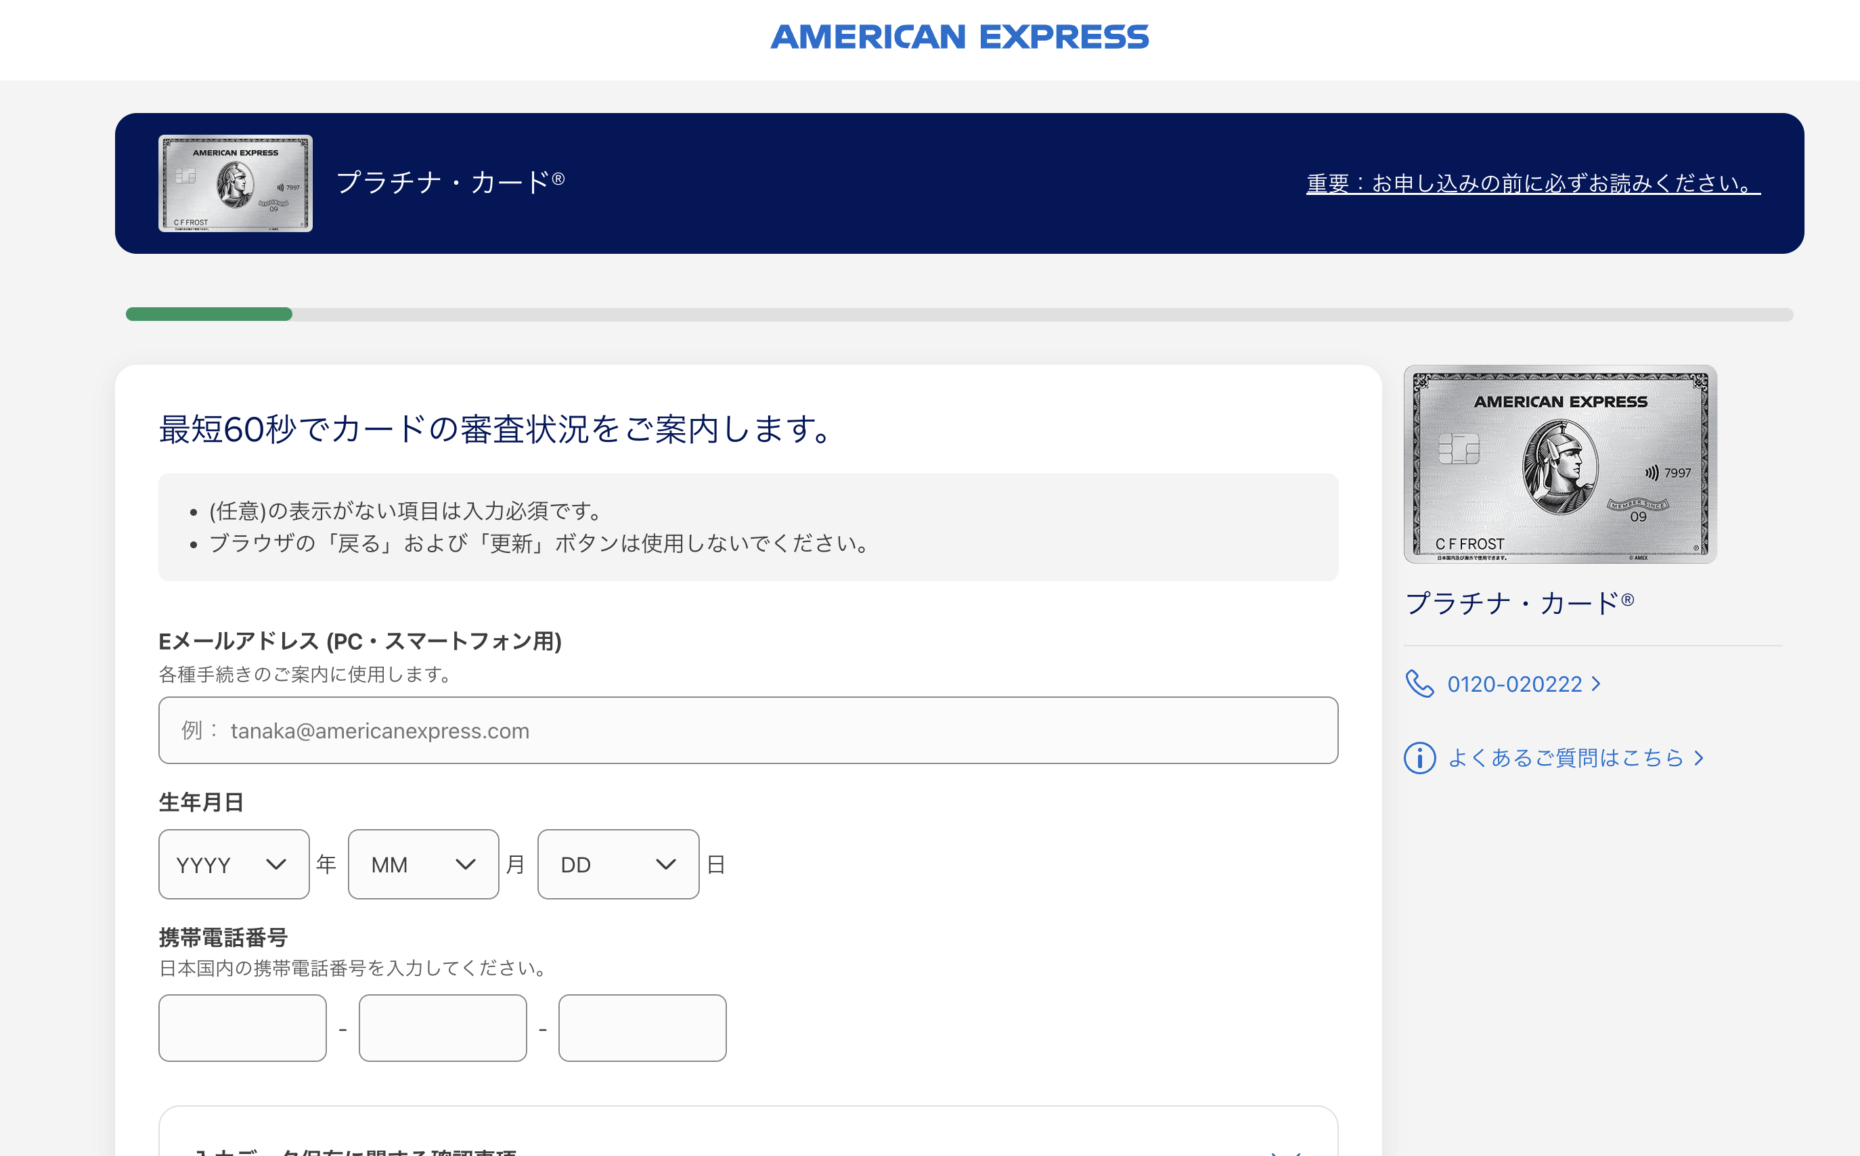Click the green application progress bar

pos(208,314)
